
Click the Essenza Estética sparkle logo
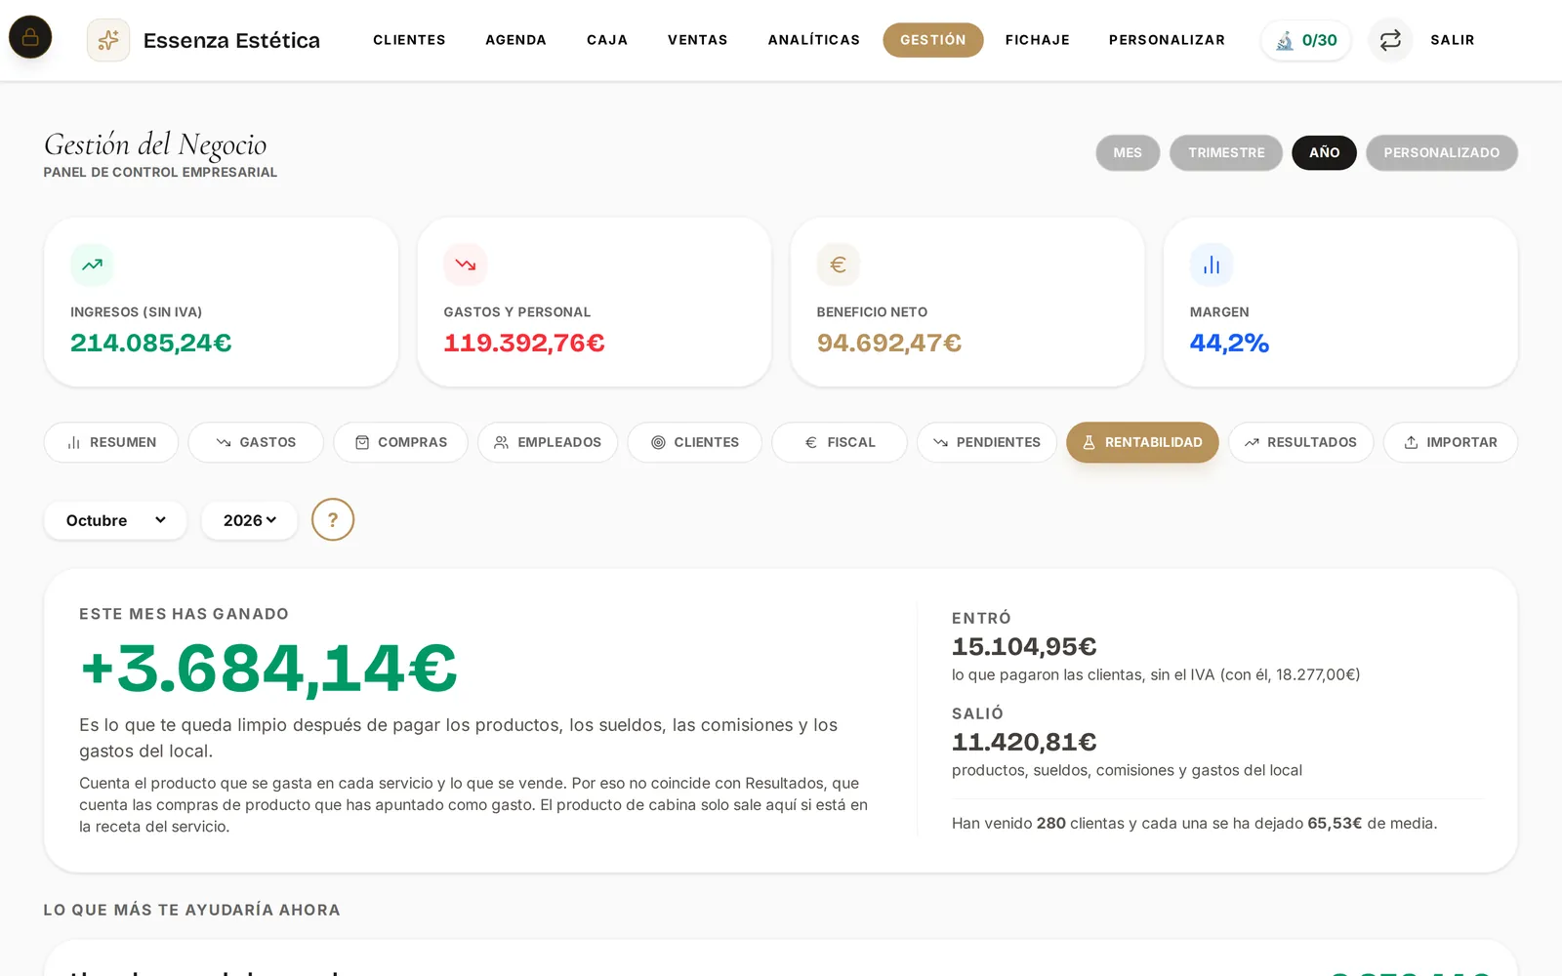[108, 40]
